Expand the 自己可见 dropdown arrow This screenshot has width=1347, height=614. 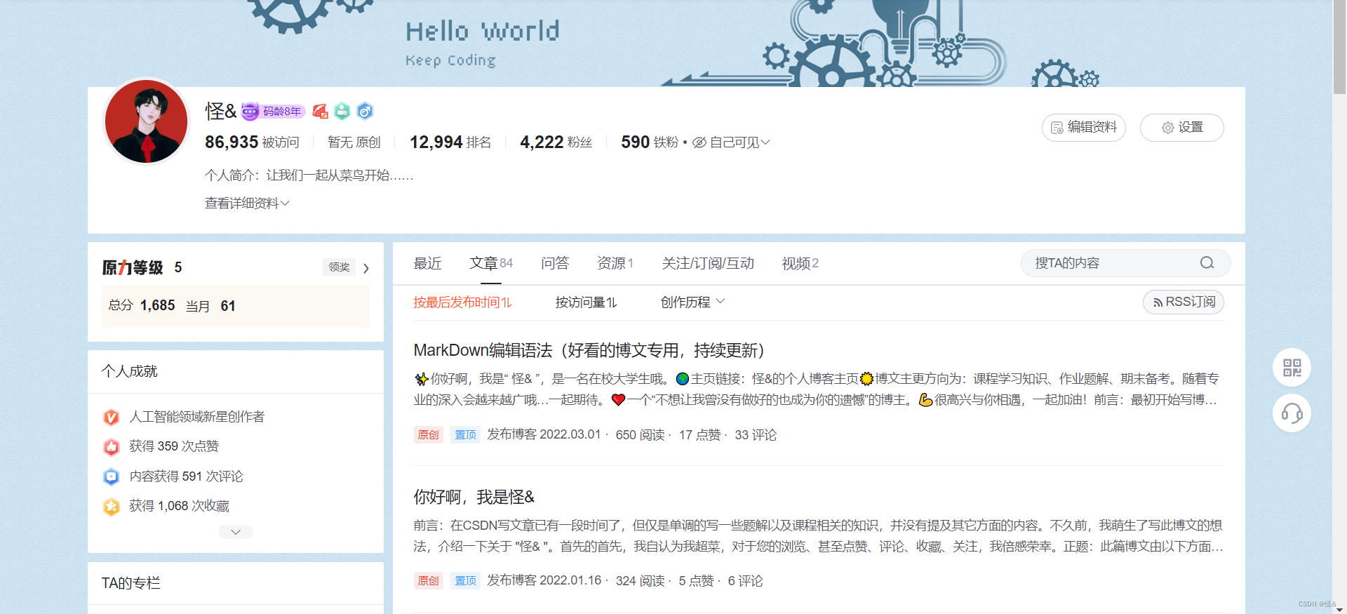(765, 142)
